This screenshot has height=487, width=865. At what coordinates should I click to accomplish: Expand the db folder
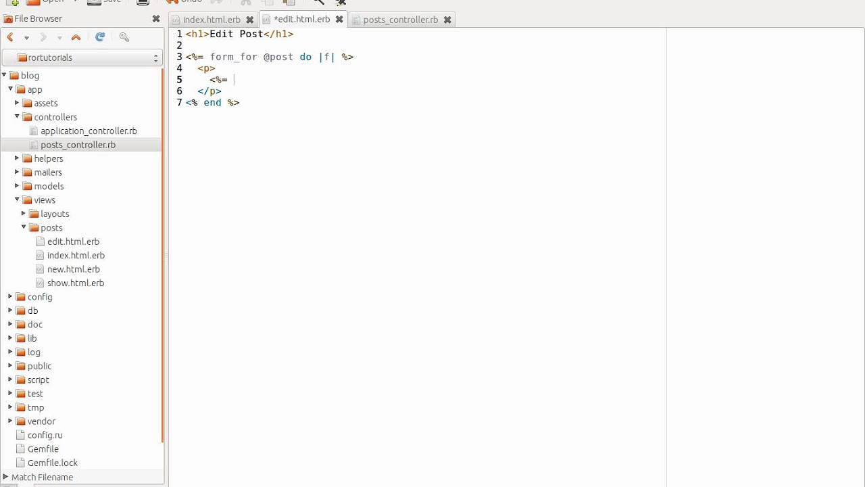click(10, 310)
